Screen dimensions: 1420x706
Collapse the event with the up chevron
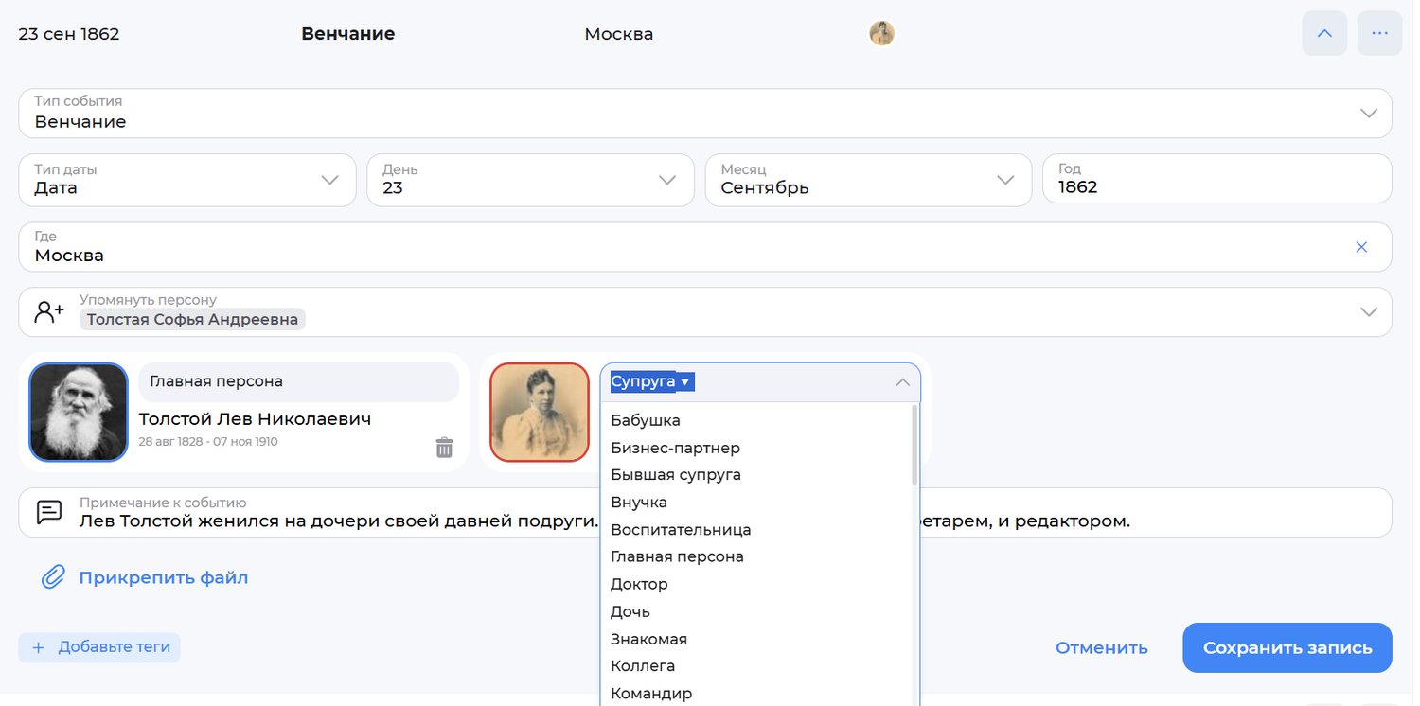1324,34
